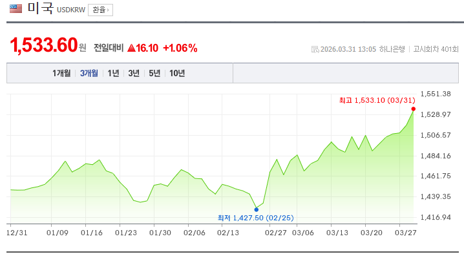Click the 1,506.57 y-axis label

point(436,135)
